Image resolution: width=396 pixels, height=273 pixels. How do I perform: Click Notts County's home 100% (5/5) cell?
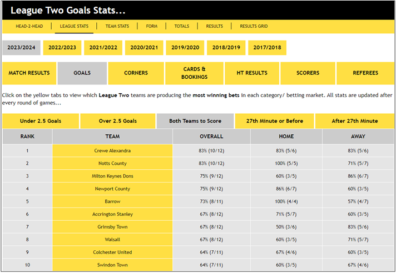point(286,163)
